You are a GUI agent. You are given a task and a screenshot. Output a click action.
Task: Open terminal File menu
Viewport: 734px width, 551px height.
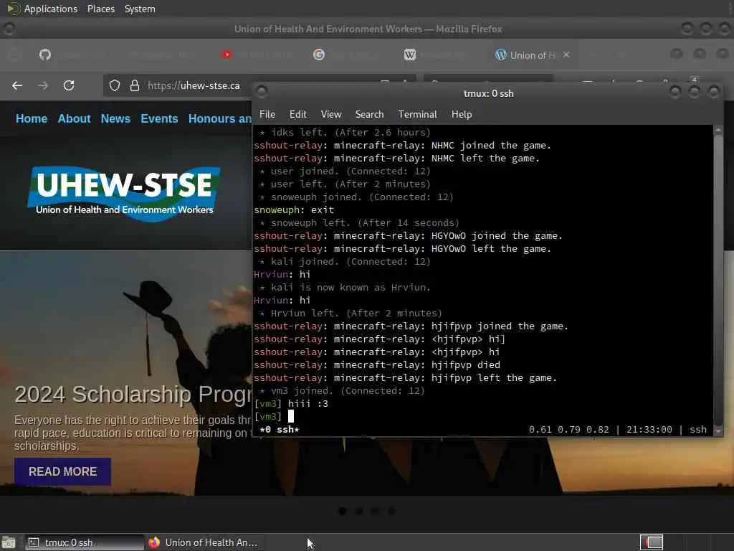coord(267,114)
